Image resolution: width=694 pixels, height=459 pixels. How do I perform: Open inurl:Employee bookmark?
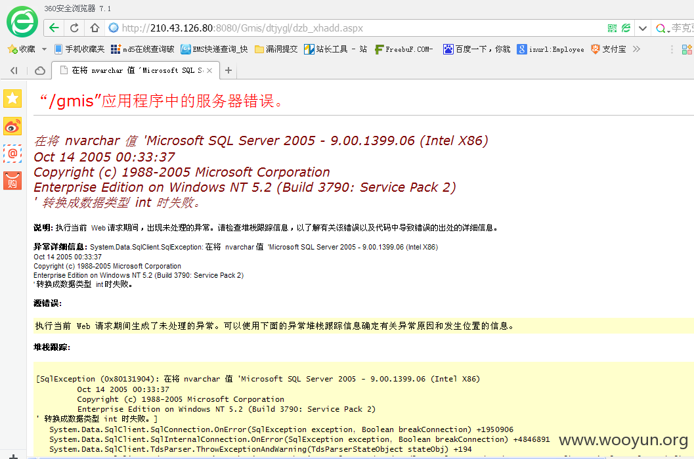click(551, 49)
